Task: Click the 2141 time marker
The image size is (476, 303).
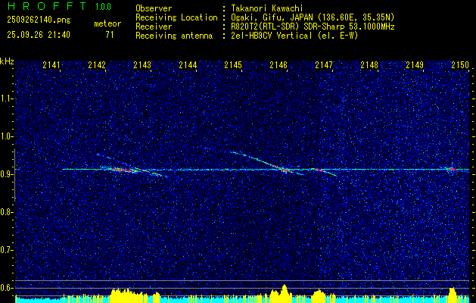Action: [51, 65]
